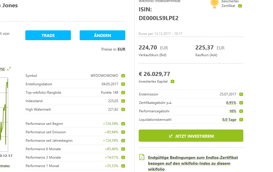Open info icon beside Erstellungsdatum
The width and height of the screenshot is (273, 172).
(123, 84)
